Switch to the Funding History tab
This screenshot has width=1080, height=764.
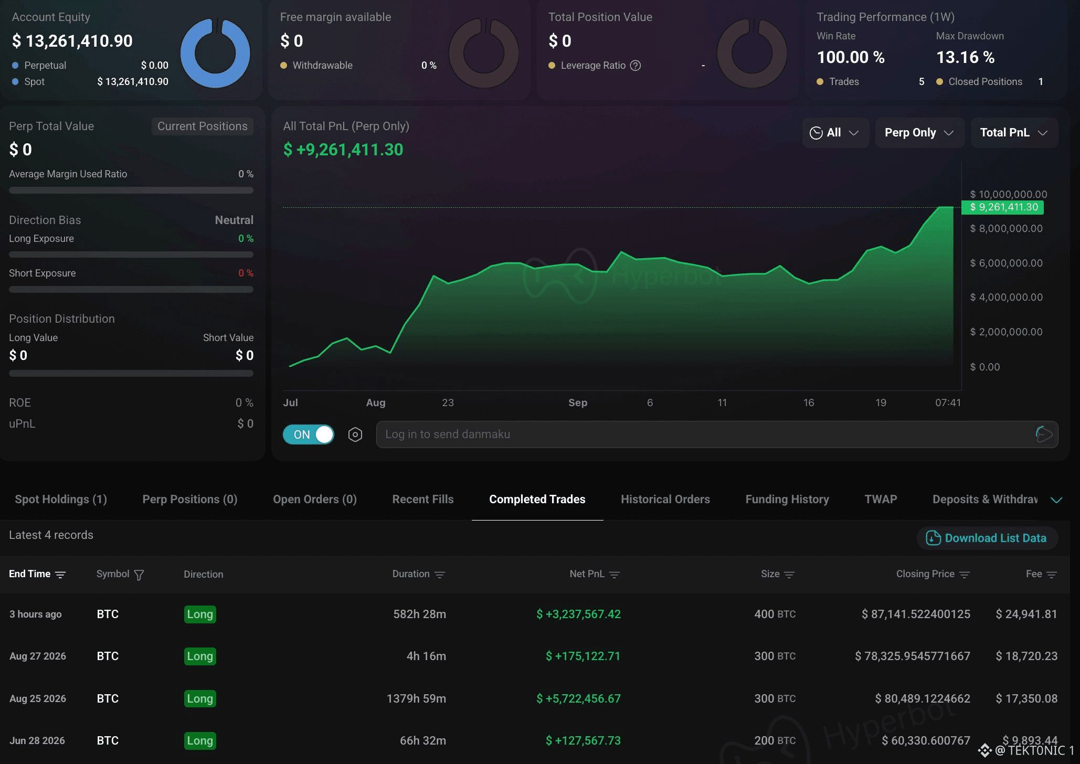(787, 500)
